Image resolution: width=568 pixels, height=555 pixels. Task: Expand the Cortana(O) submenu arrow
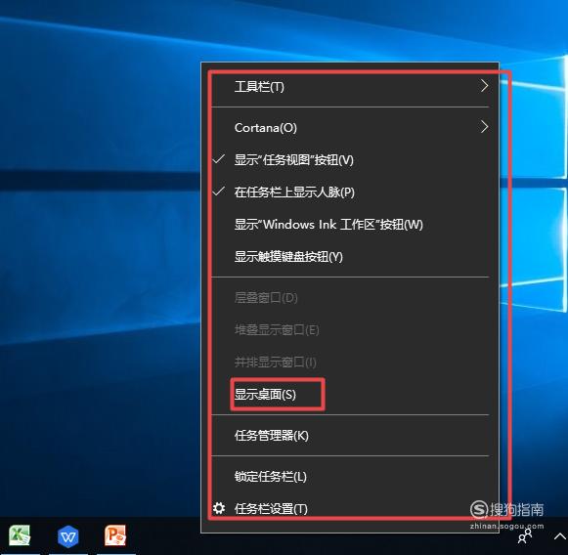coord(484,127)
